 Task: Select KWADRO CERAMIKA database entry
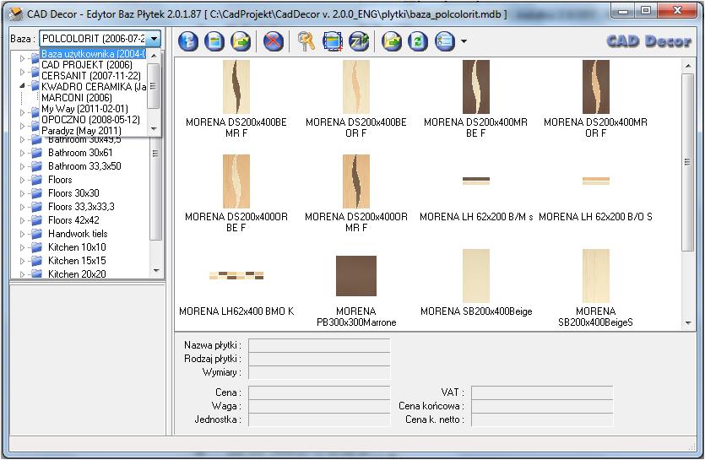tap(94, 86)
